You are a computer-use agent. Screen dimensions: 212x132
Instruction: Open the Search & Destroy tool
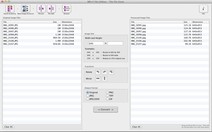pos(10,9)
